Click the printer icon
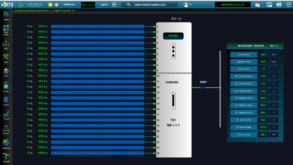The height and width of the screenshot is (165, 293). (x=279, y=4)
